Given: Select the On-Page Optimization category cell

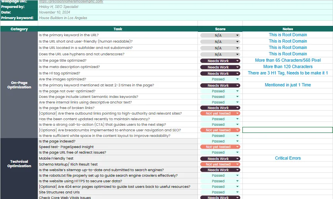Looking at the screenshot, I should click(19, 85).
